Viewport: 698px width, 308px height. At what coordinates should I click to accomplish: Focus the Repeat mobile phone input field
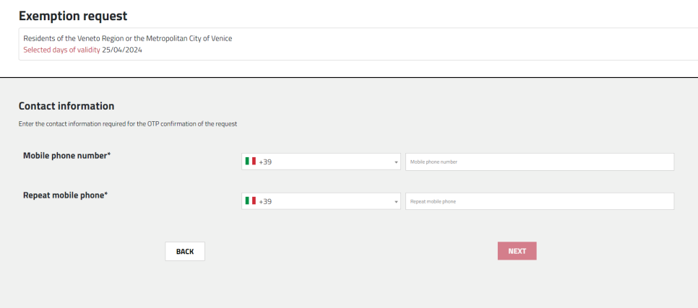pos(540,201)
